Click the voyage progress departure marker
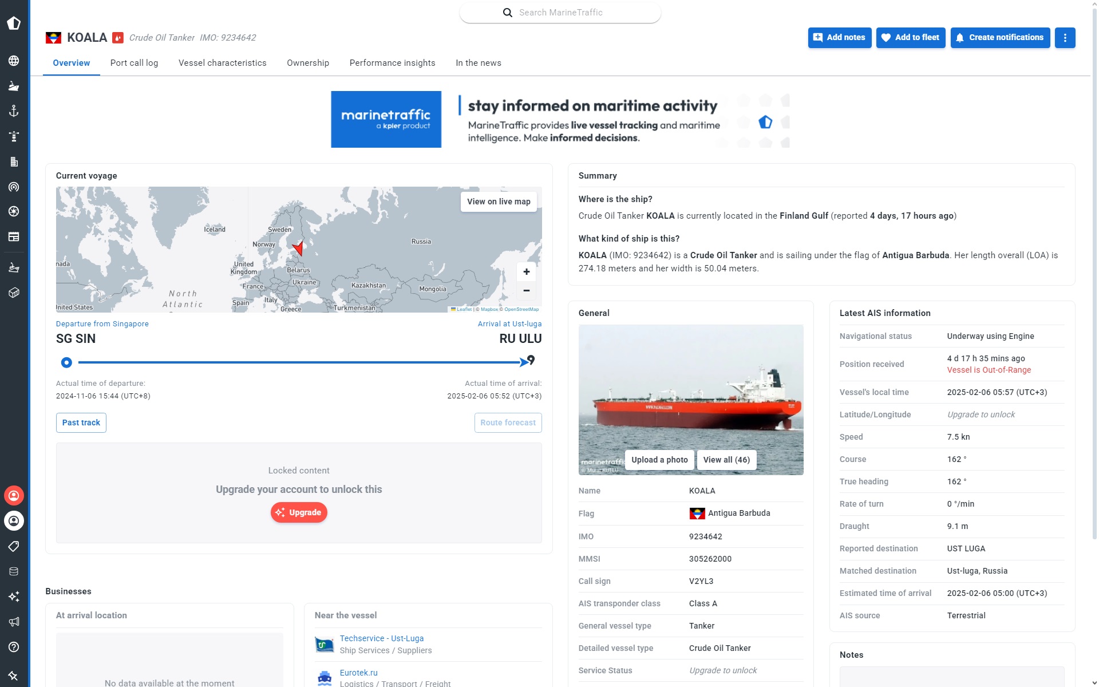 pos(66,362)
